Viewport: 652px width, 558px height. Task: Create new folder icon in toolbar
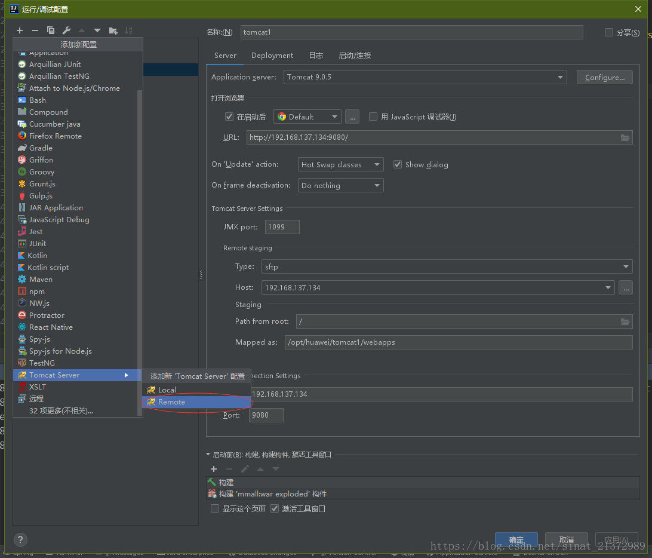click(x=113, y=30)
